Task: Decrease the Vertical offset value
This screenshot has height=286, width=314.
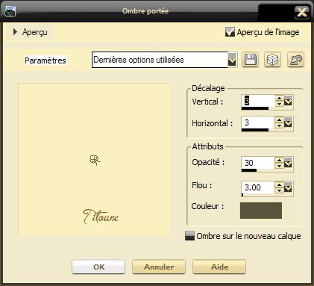Action: click(280, 104)
